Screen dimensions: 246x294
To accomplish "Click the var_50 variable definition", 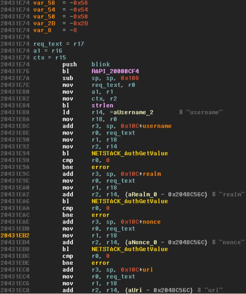I will [44, 16].
